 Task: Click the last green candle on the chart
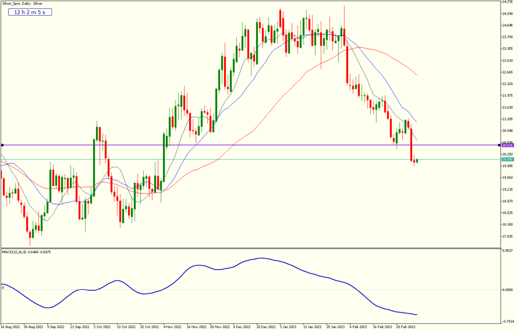(x=417, y=161)
